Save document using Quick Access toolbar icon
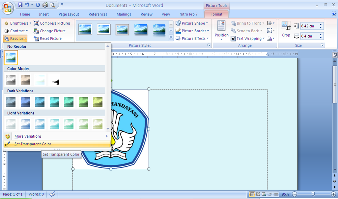The image size is (338, 199). coord(20,5)
